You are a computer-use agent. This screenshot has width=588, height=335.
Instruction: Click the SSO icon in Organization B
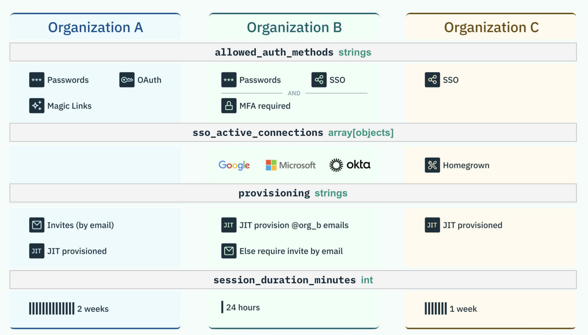pyautogui.click(x=319, y=80)
